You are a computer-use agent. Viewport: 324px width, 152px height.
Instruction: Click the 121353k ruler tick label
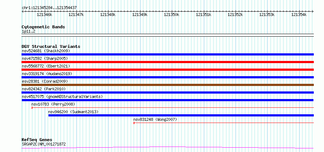[267, 15]
